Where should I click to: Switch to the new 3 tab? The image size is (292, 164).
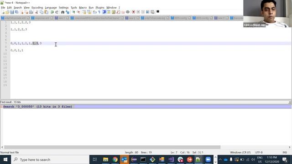[221, 18]
